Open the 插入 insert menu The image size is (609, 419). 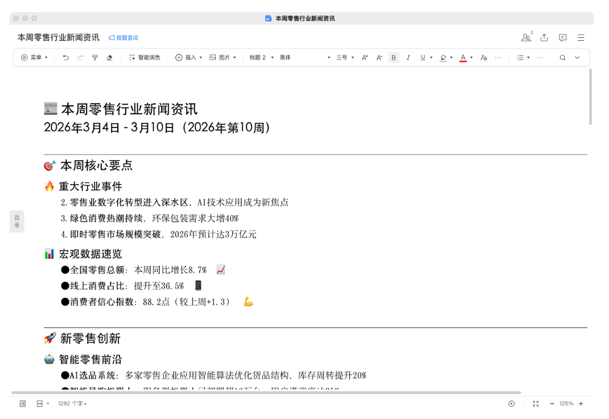point(188,57)
